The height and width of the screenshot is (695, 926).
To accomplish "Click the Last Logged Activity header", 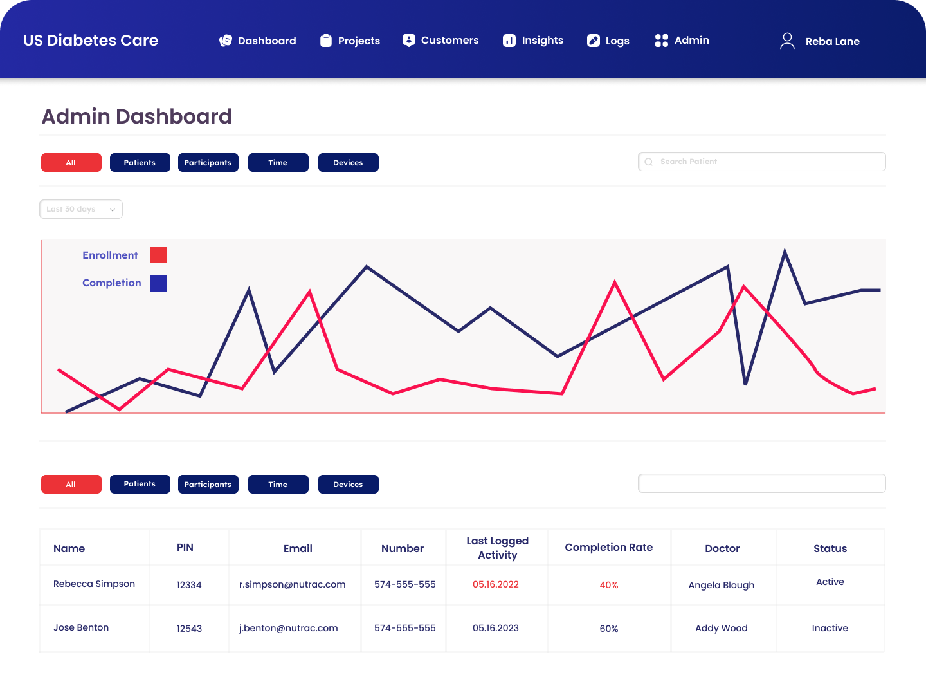I will click(x=498, y=548).
